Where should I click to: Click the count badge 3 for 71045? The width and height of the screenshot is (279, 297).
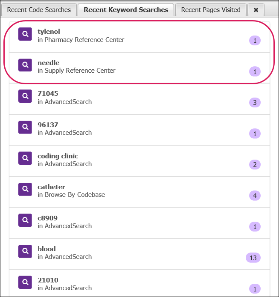(x=255, y=102)
